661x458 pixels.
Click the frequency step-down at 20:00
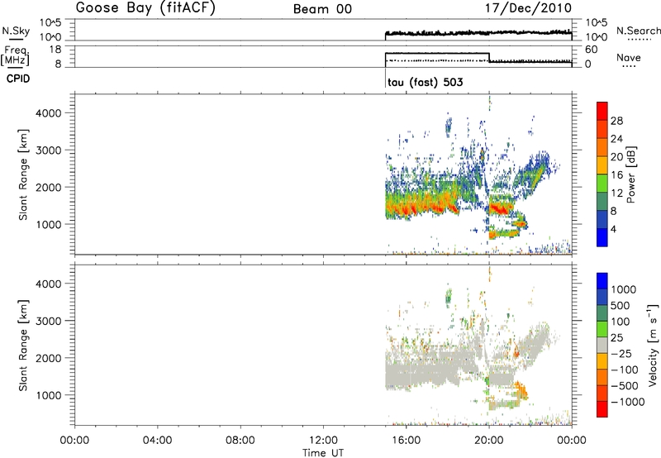[489, 57]
